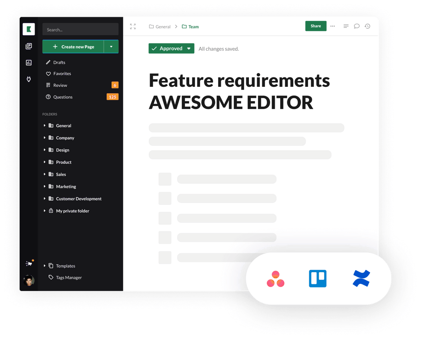The image size is (424, 340).
Task: Open Questions in the sidebar
Action: point(63,97)
